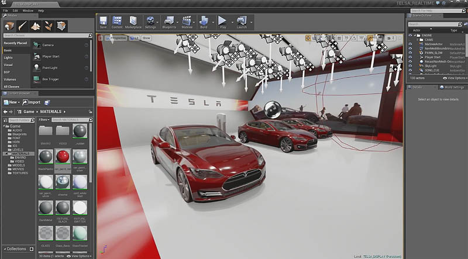Viewport: 468px width, 259px height.
Task: Start Play in the toolbar
Action: tap(222, 22)
